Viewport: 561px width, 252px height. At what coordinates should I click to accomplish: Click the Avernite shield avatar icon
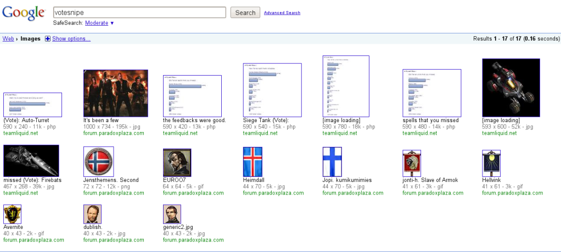point(12,214)
